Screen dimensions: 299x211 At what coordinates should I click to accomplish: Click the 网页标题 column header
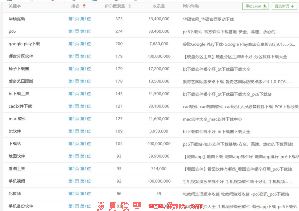click(191, 6)
